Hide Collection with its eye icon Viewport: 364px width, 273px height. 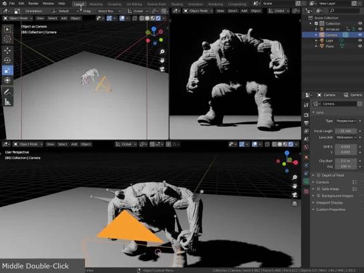pyautogui.click(x=360, y=23)
